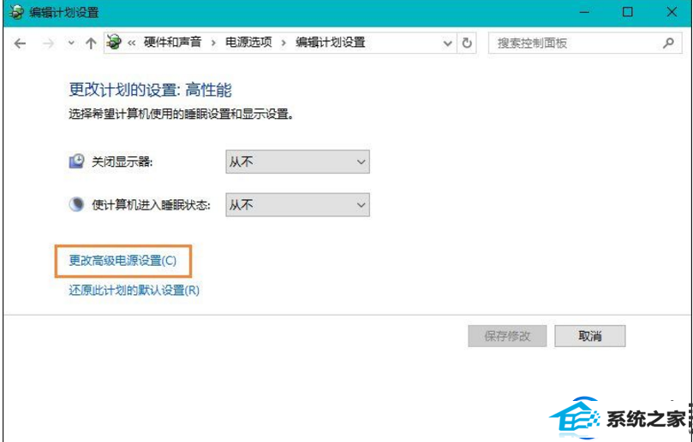The image size is (693, 442).
Task: Open 更改高级电源设置(C) link
Action: click(122, 261)
